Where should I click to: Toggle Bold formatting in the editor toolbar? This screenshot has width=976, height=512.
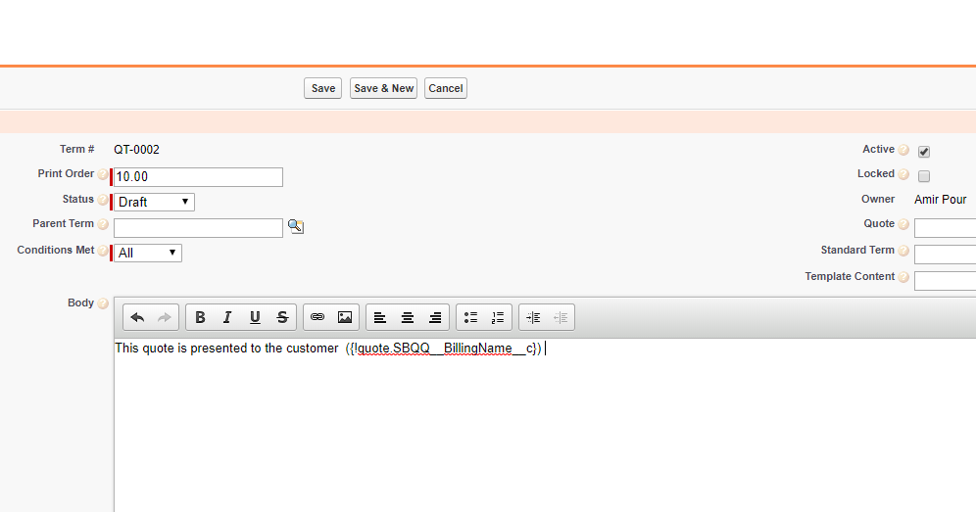tap(200, 318)
